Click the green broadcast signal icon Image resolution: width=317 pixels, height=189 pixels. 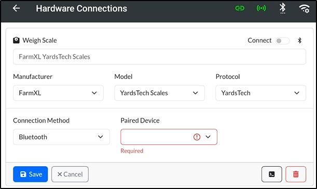coord(261,8)
